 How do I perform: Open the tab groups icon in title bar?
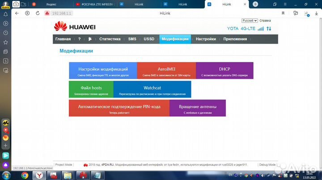pyautogui.click(x=275, y=4)
